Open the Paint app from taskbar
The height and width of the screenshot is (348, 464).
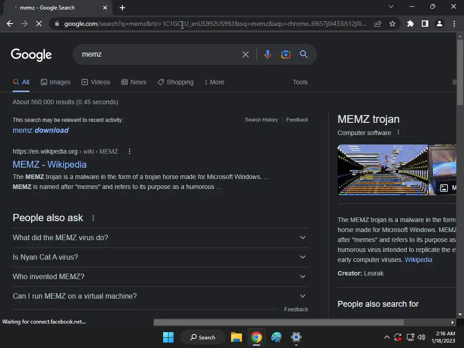click(276, 337)
